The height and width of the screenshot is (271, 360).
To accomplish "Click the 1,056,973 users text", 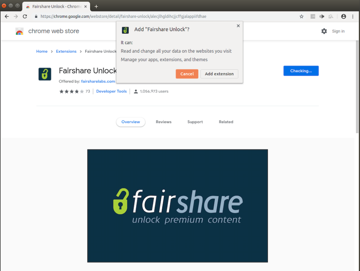I will pos(154,91).
